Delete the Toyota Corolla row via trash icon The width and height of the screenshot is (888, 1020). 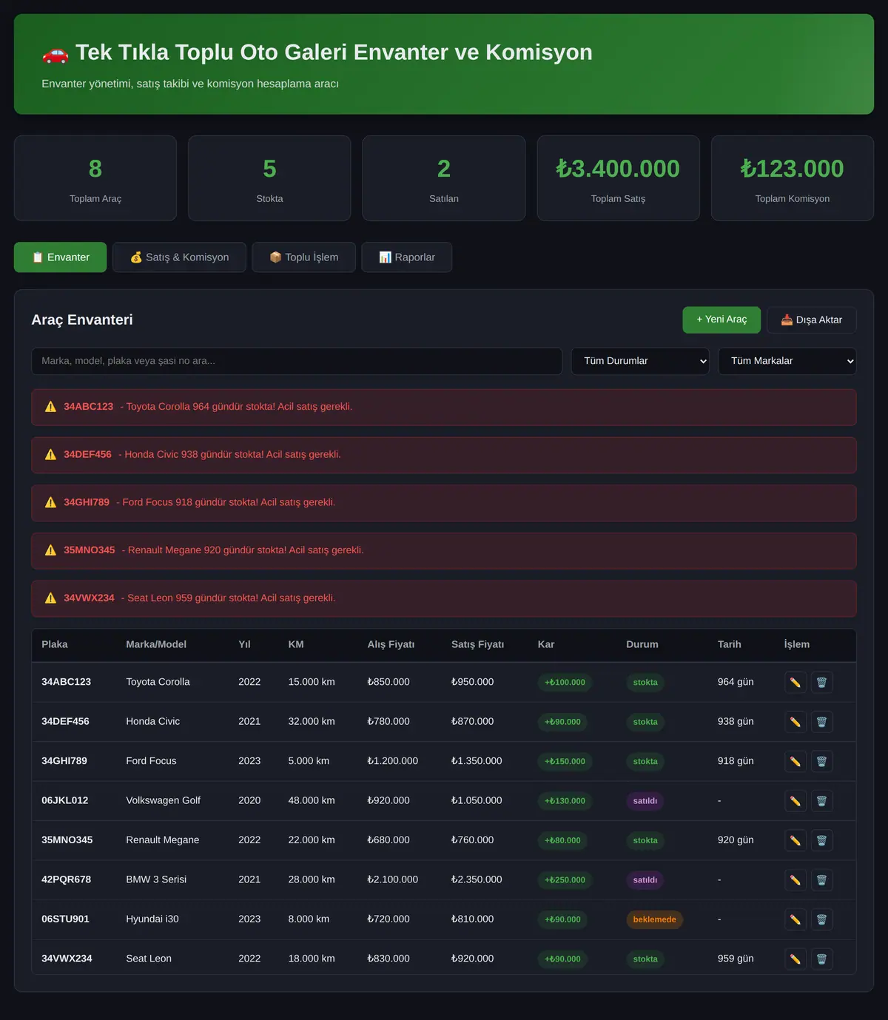click(821, 682)
